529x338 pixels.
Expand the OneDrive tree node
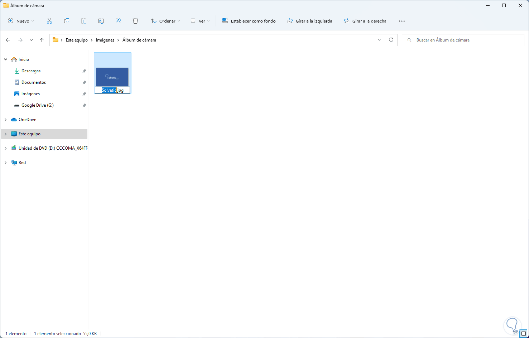pyautogui.click(x=6, y=120)
